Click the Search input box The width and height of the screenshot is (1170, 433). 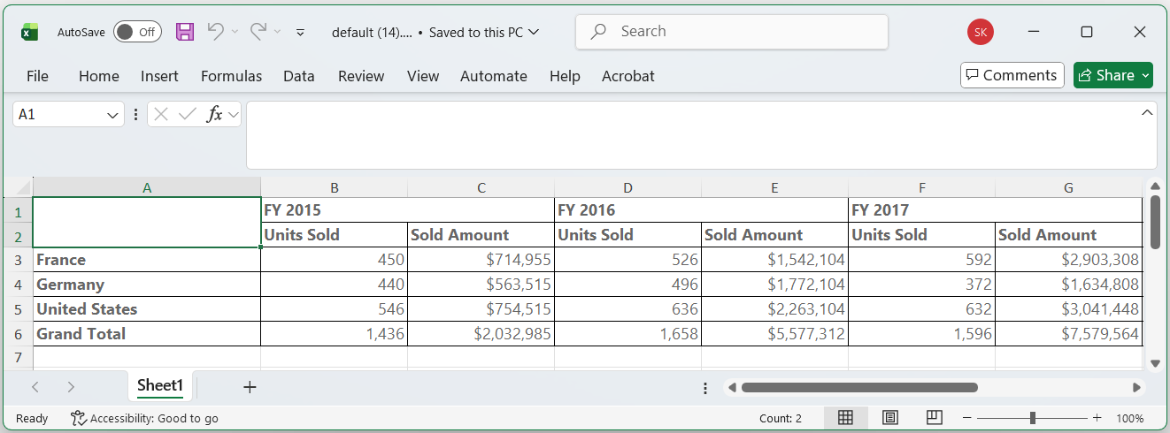pos(732,32)
